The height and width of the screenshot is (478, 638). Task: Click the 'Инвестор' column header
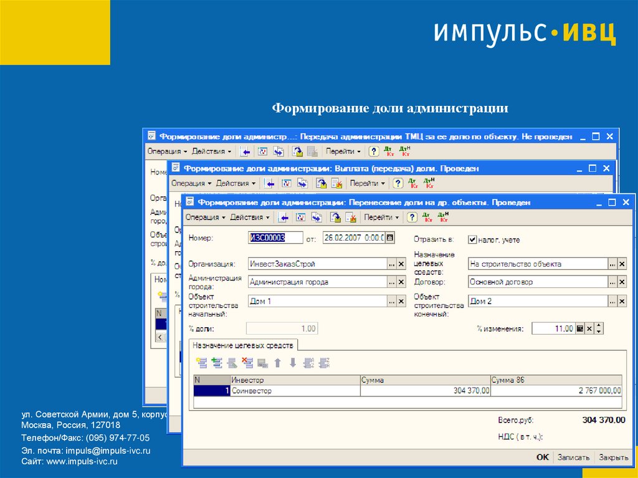coord(295,380)
